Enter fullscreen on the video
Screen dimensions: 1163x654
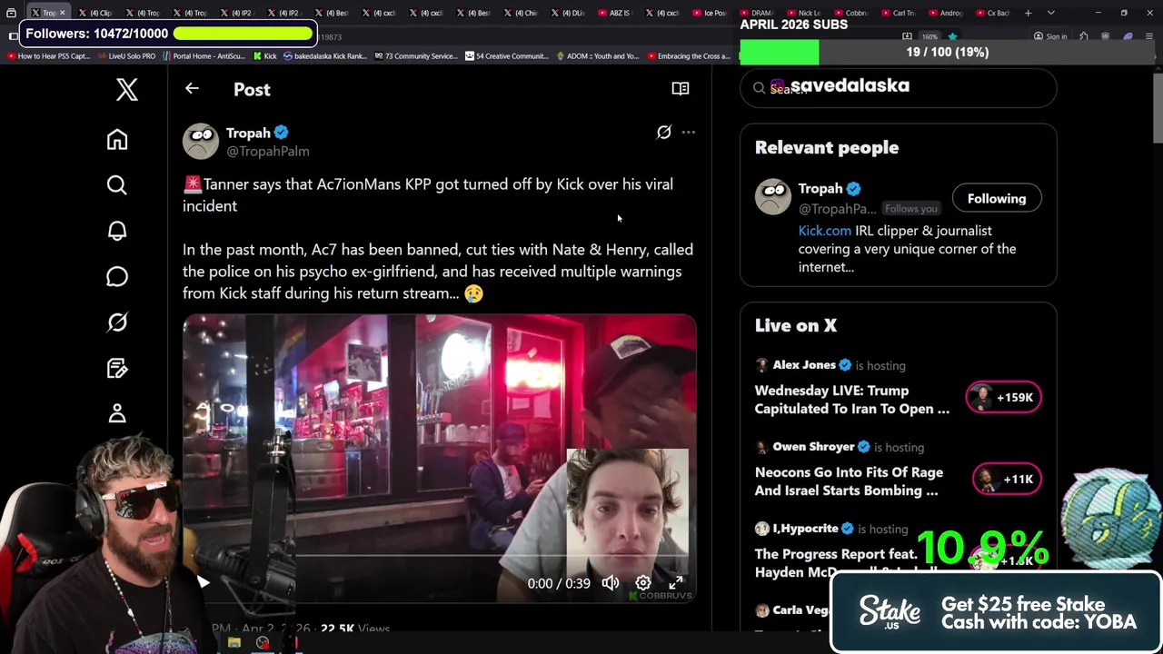[676, 583]
